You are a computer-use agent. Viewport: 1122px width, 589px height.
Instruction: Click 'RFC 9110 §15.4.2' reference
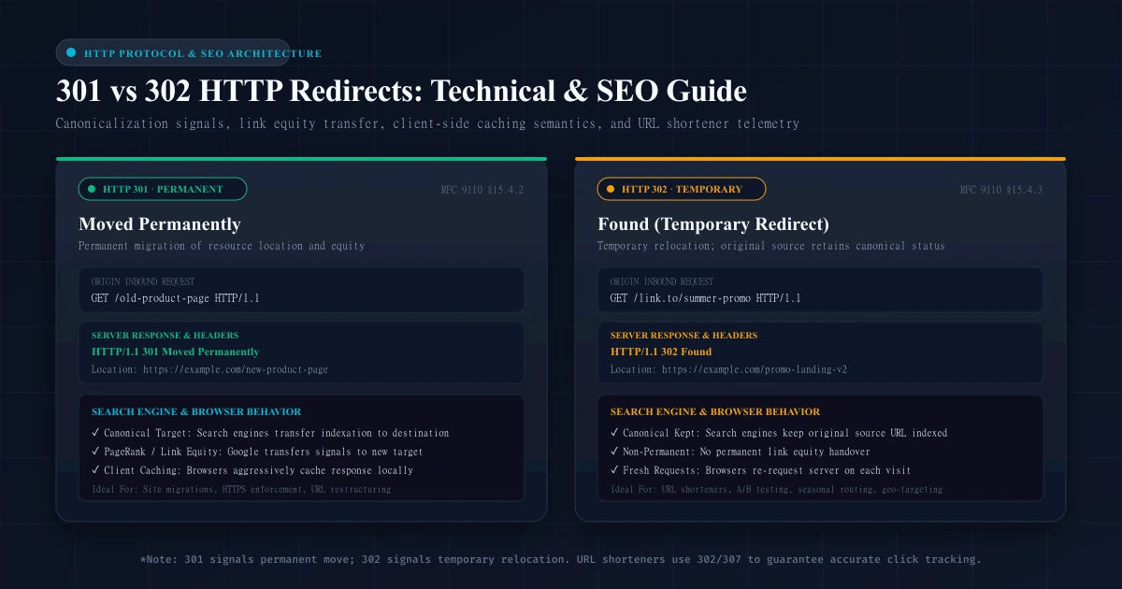(482, 190)
